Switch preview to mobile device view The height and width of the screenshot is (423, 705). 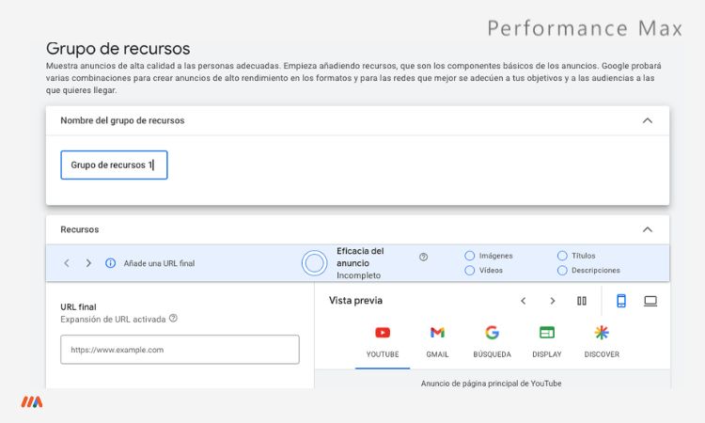621,301
